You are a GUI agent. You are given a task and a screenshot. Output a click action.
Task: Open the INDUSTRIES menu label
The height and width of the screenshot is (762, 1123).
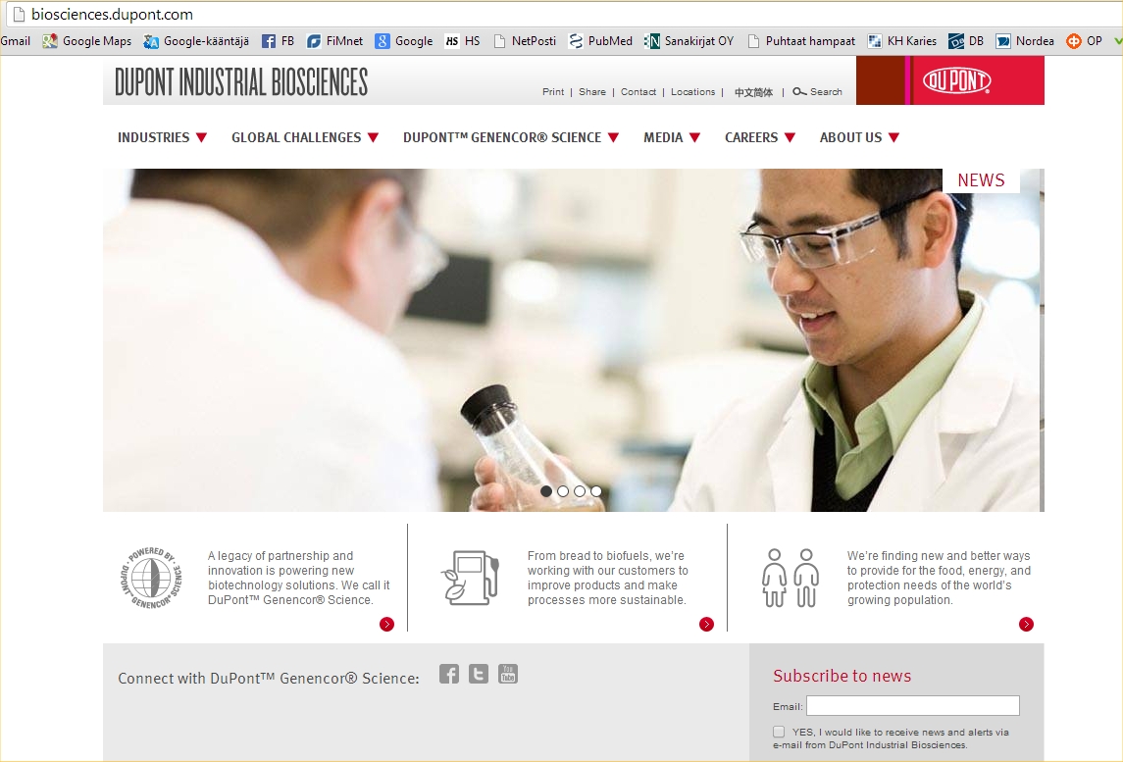tap(153, 137)
